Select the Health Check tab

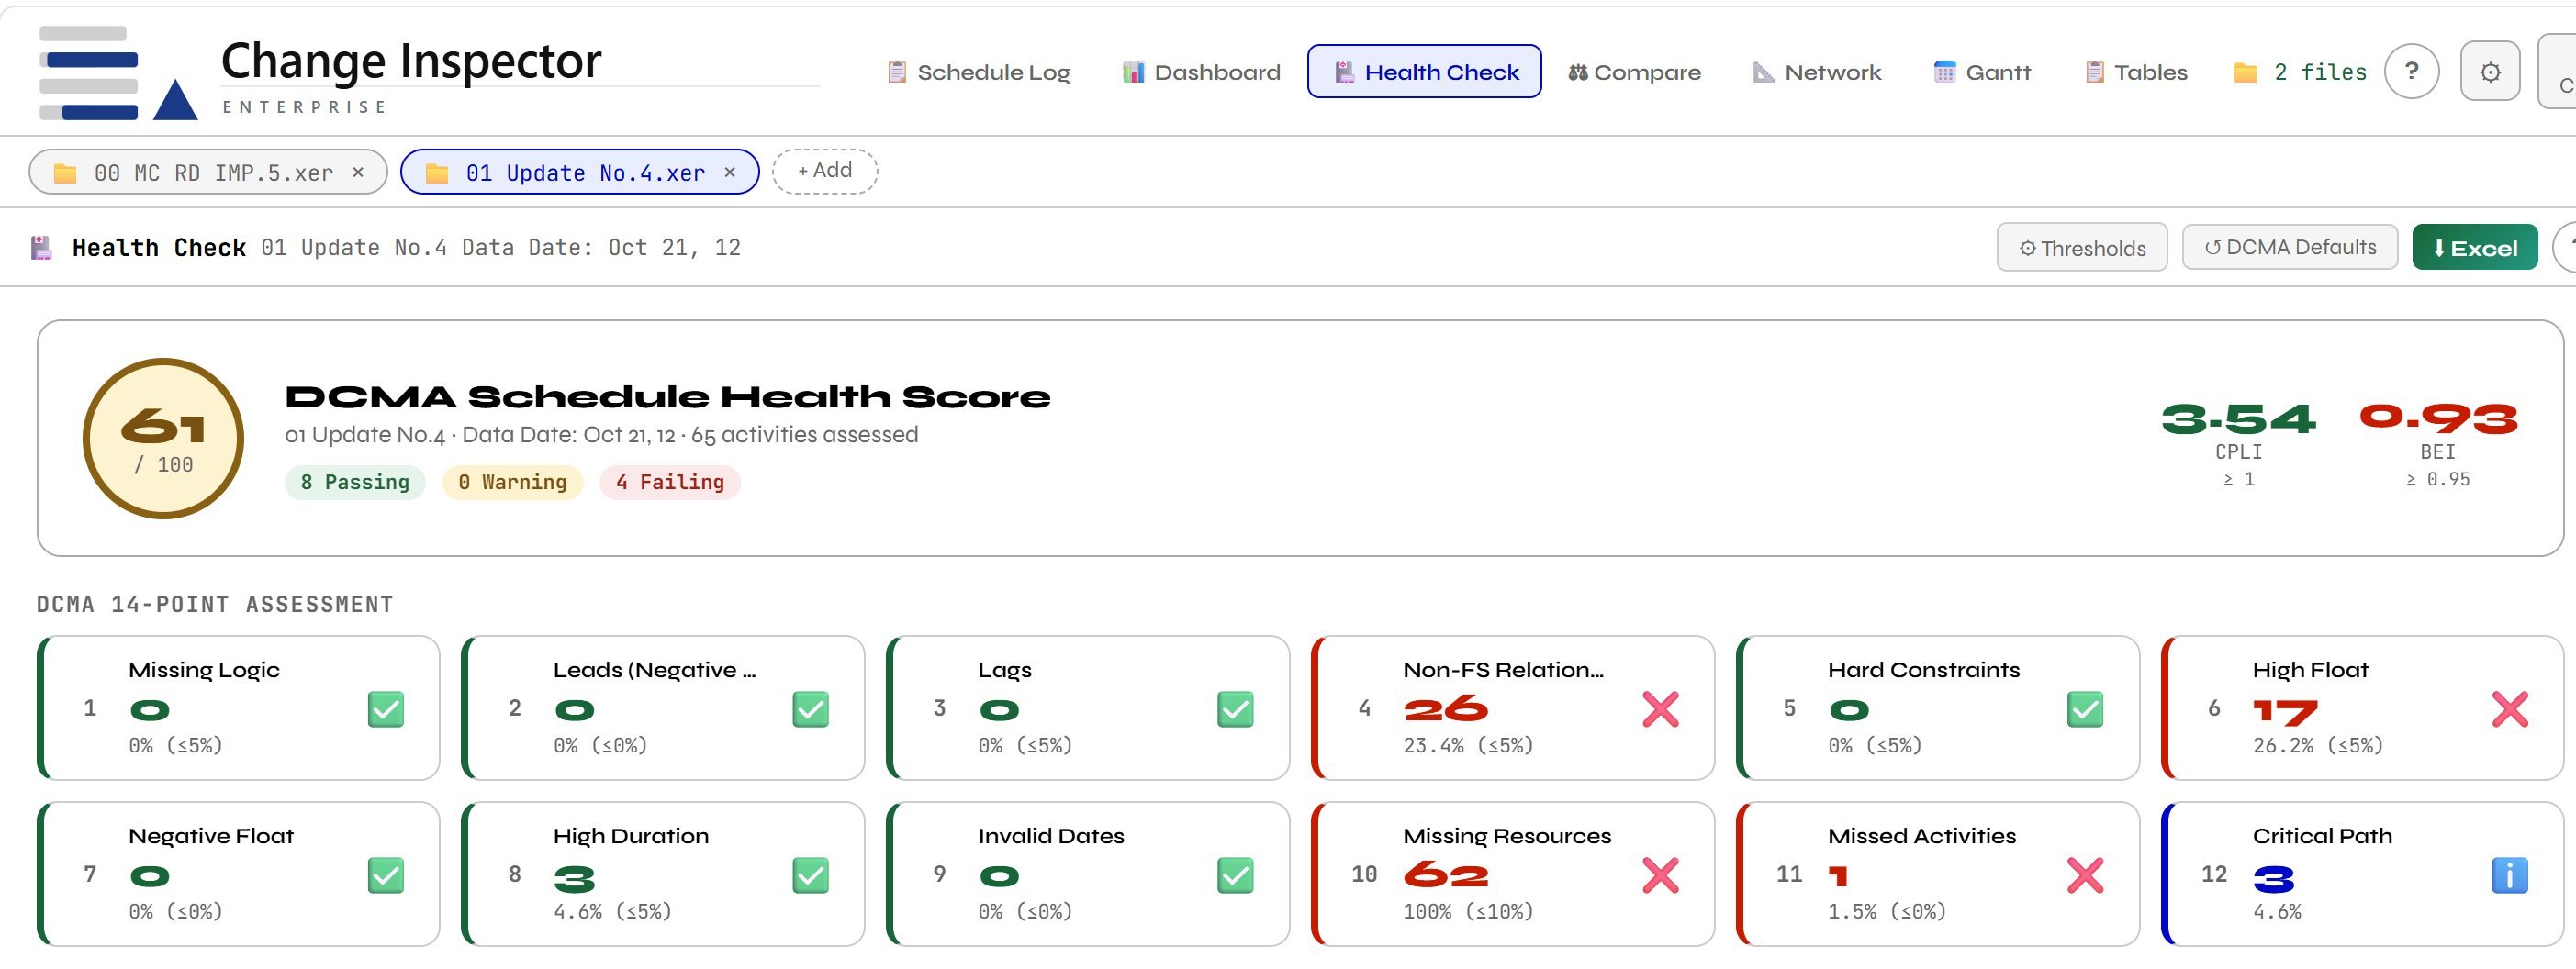[1424, 72]
